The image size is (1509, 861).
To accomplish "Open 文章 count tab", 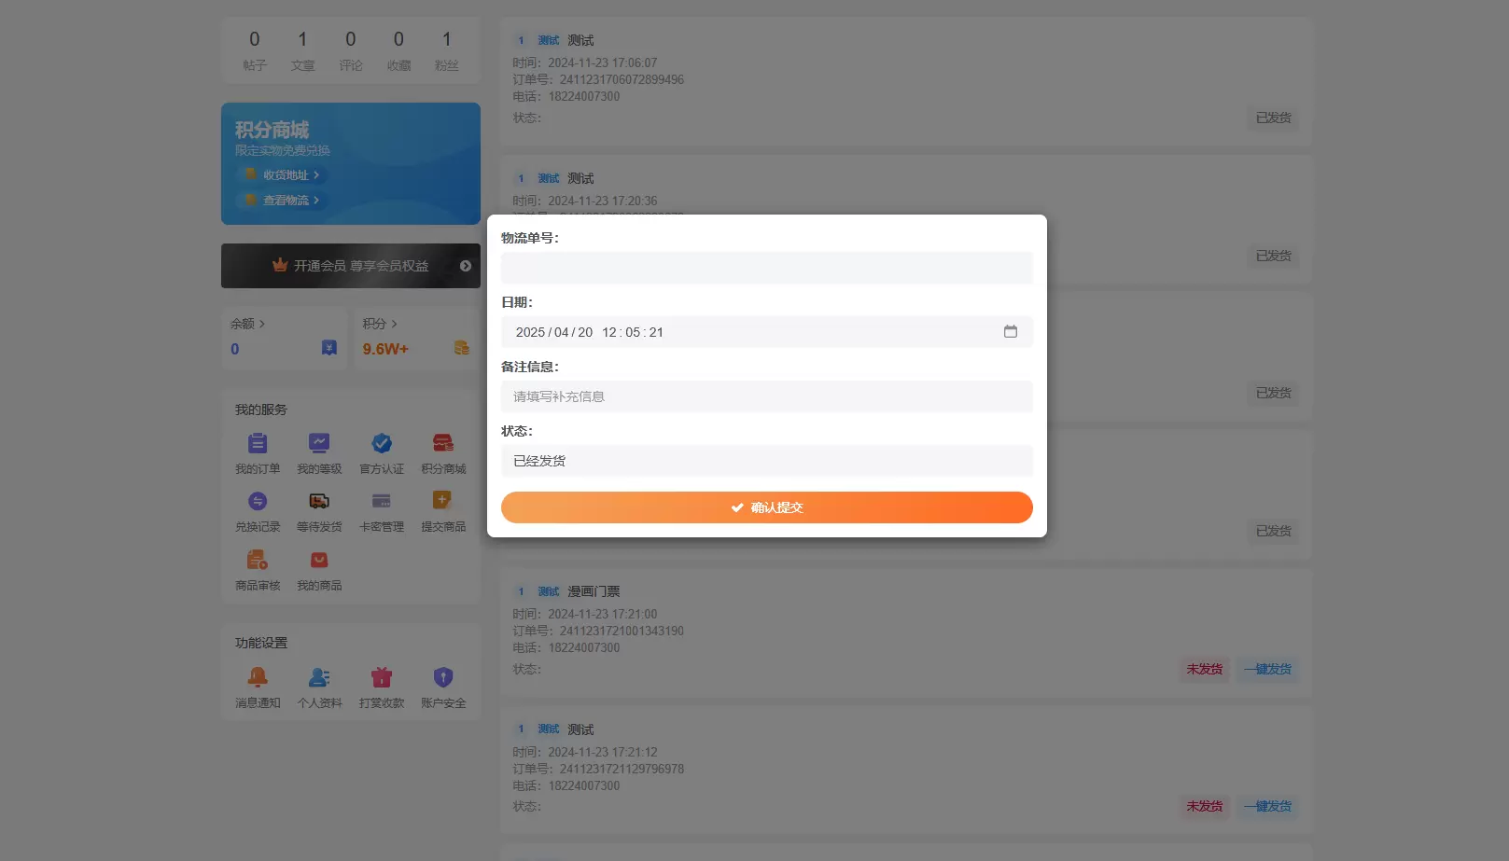I will [302, 50].
